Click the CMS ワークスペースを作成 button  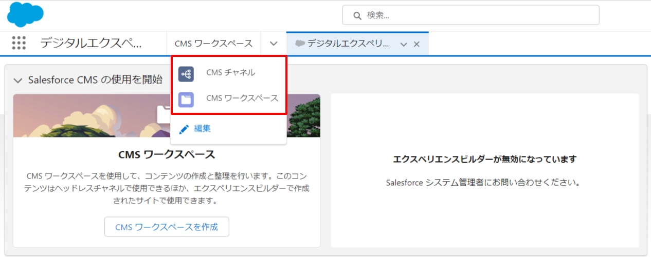[x=167, y=227]
